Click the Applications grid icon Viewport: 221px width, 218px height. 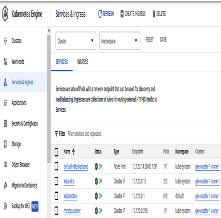[5, 103]
